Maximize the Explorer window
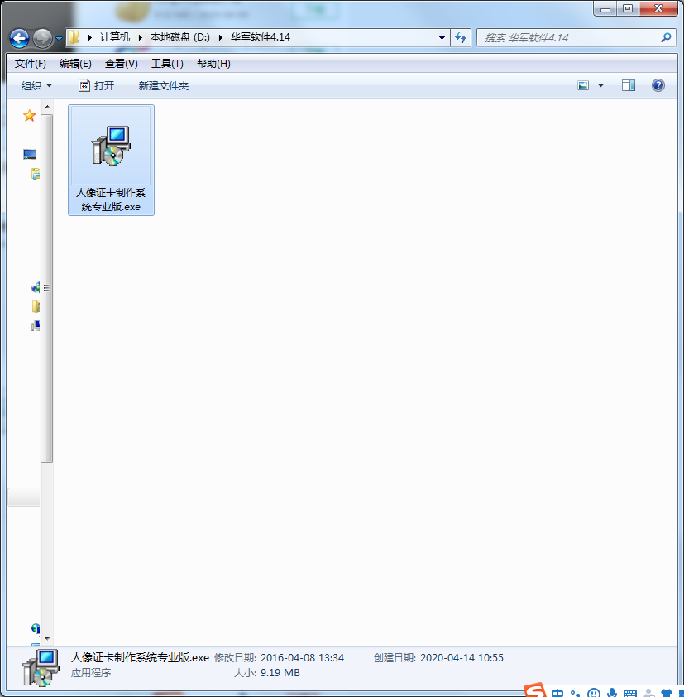The width and height of the screenshot is (684, 697). click(x=627, y=8)
